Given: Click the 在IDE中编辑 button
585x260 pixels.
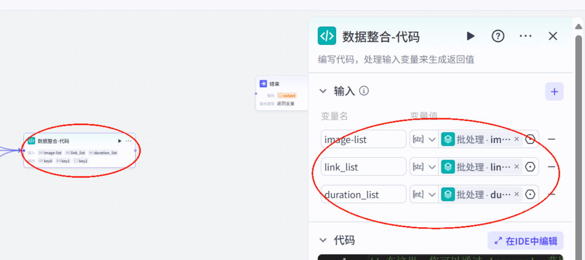Looking at the screenshot, I should click(x=525, y=240).
